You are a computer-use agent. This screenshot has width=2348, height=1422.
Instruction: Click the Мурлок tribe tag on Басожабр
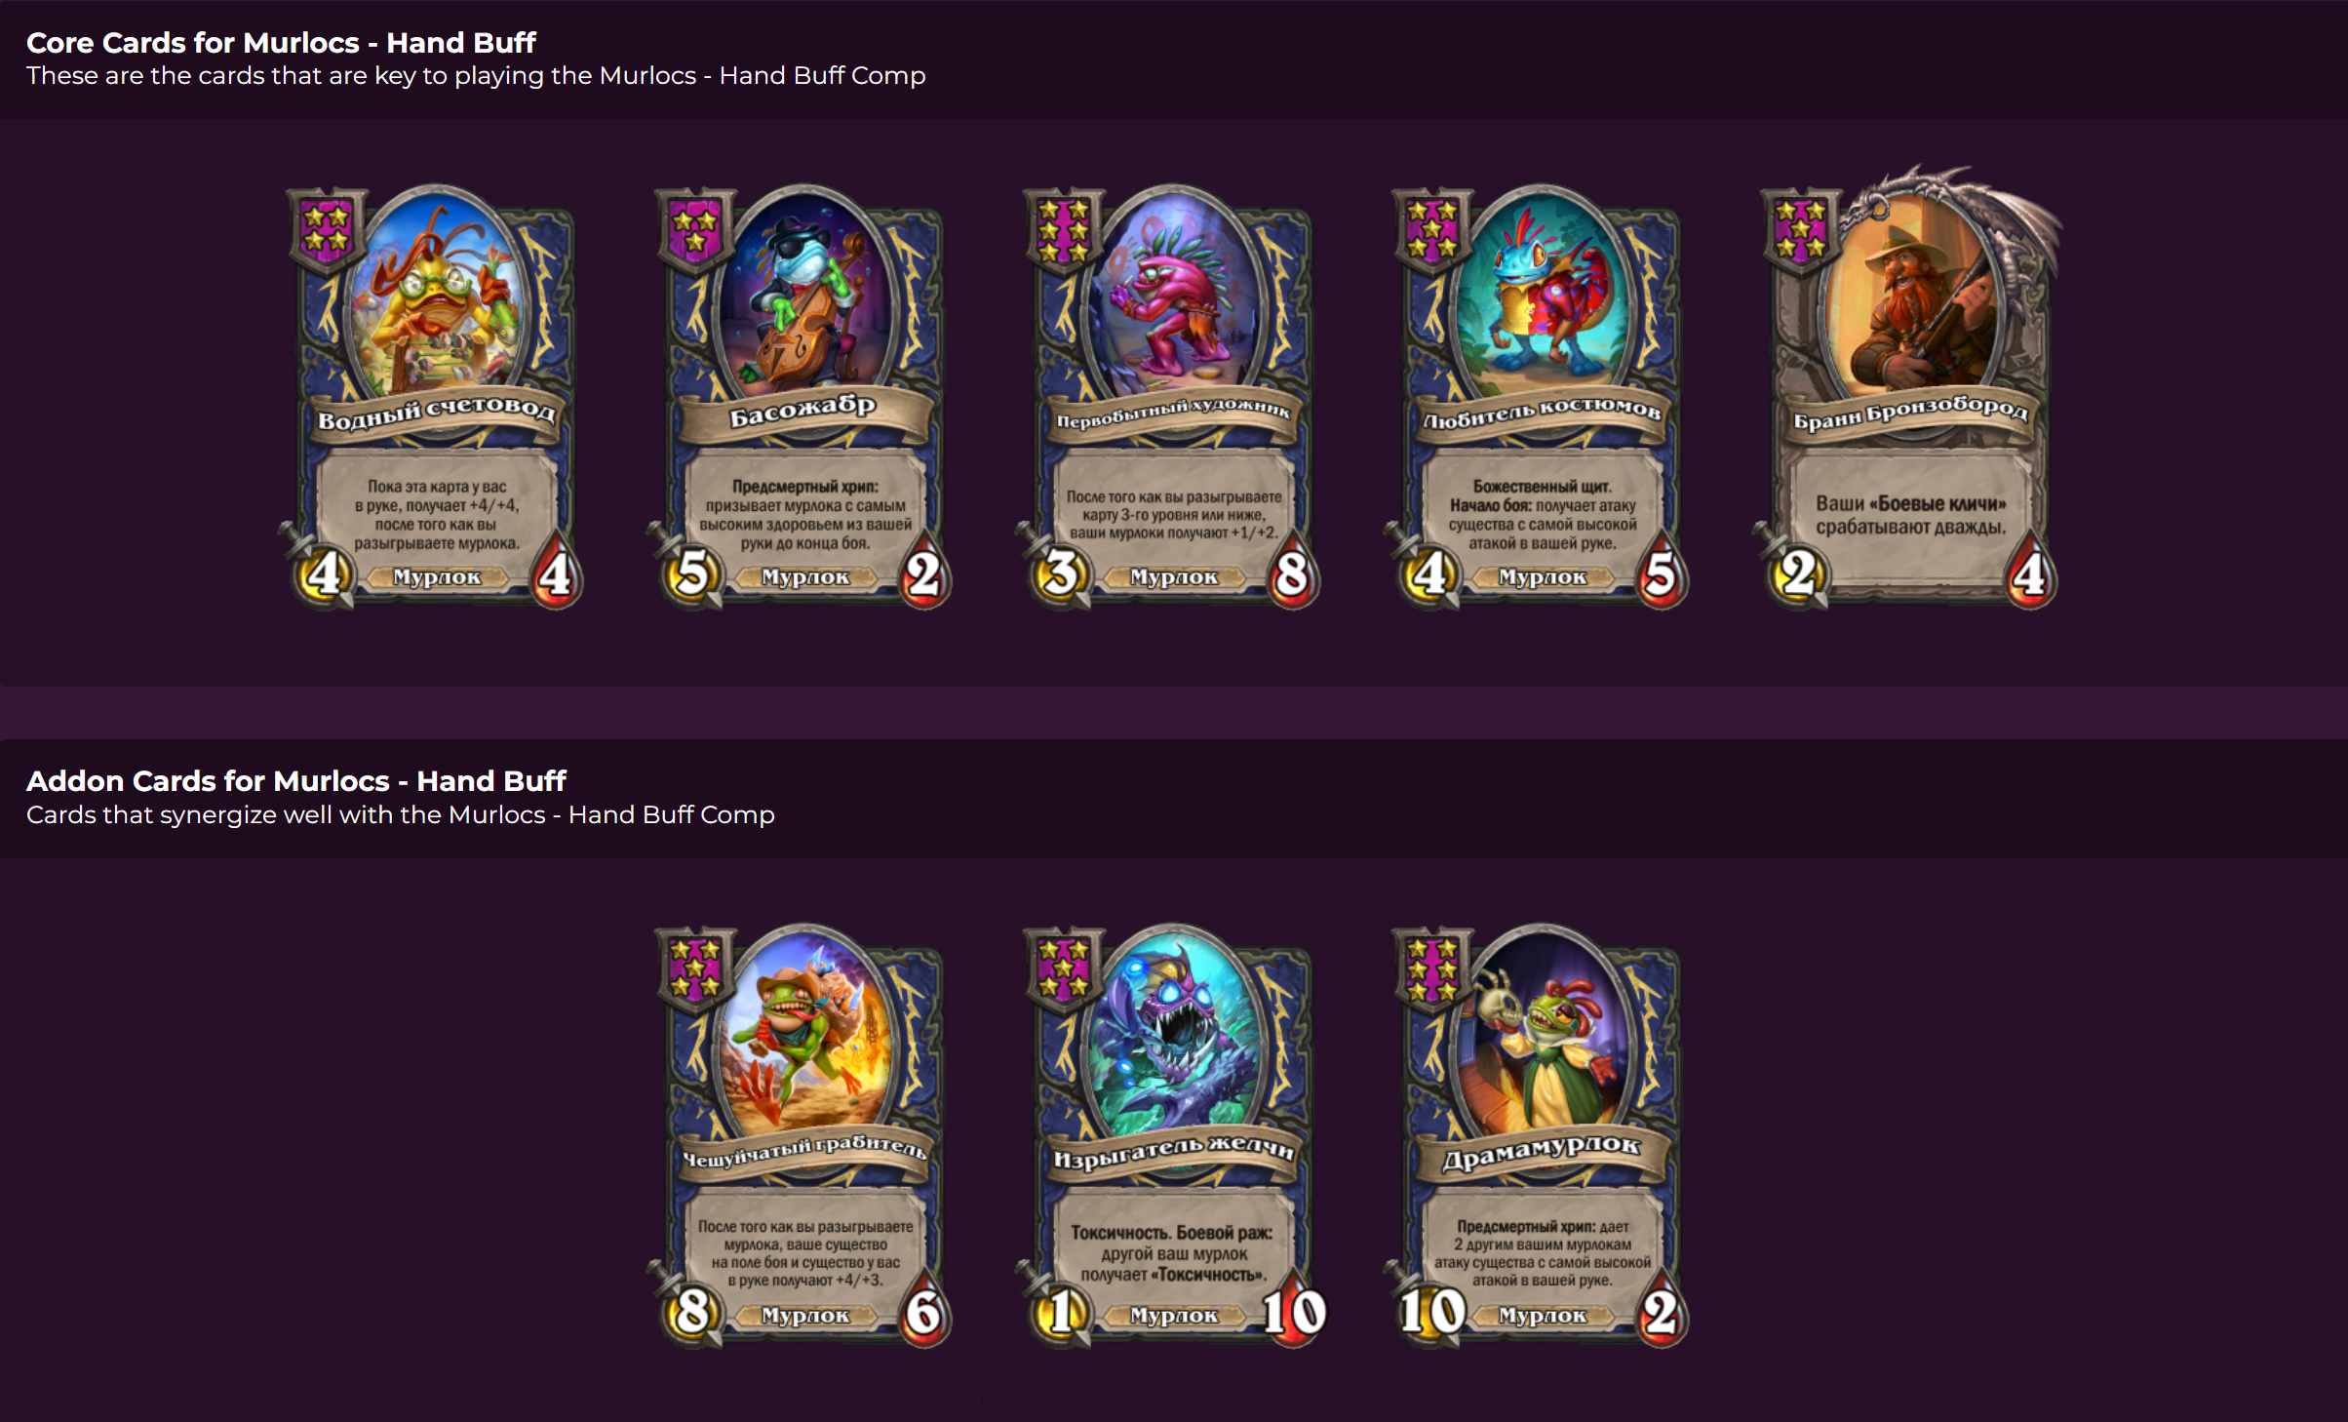point(804,577)
